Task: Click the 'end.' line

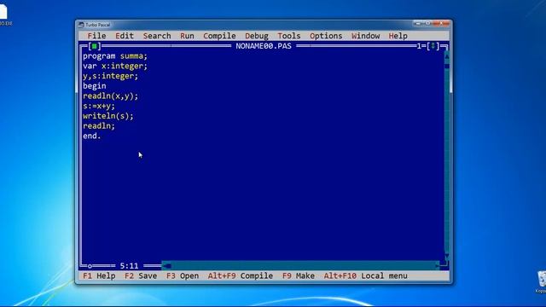Action: [x=92, y=136]
